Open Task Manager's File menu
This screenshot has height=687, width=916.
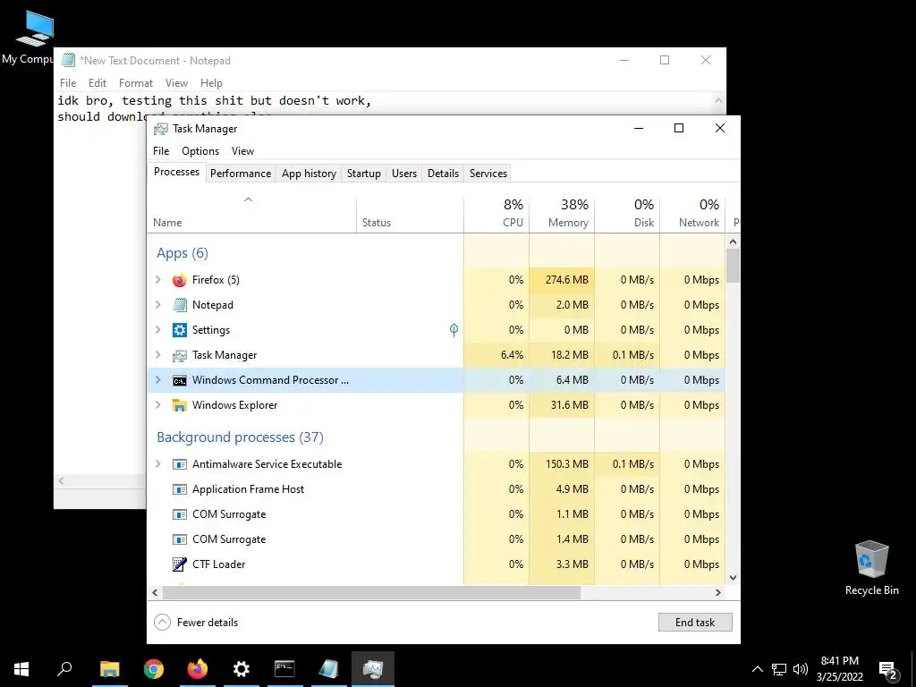(161, 151)
